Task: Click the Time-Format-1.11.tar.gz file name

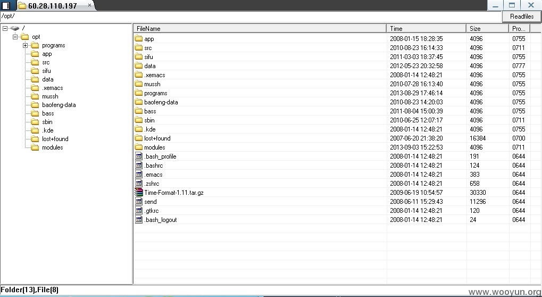Action: pyautogui.click(x=174, y=193)
